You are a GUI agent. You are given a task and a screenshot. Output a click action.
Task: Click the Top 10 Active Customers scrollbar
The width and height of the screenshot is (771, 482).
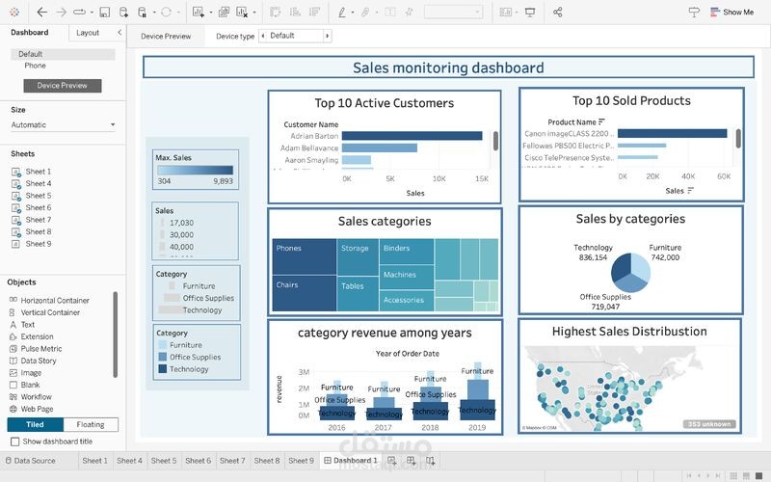pos(495,141)
